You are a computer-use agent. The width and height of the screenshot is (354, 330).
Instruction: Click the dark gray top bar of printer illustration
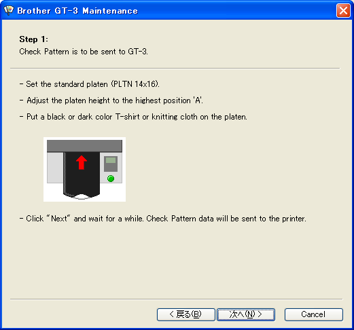coord(84,146)
